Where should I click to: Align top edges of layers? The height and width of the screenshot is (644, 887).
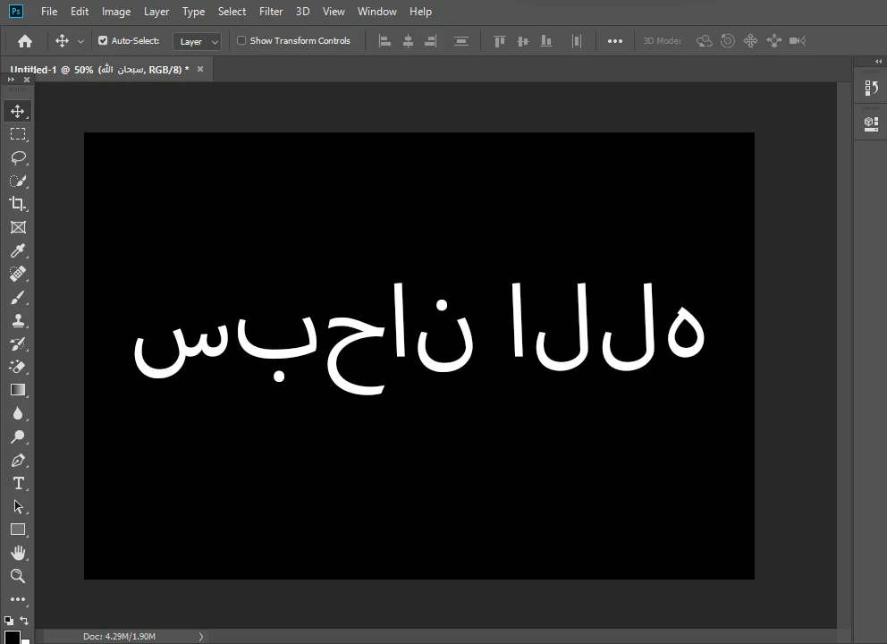[500, 41]
